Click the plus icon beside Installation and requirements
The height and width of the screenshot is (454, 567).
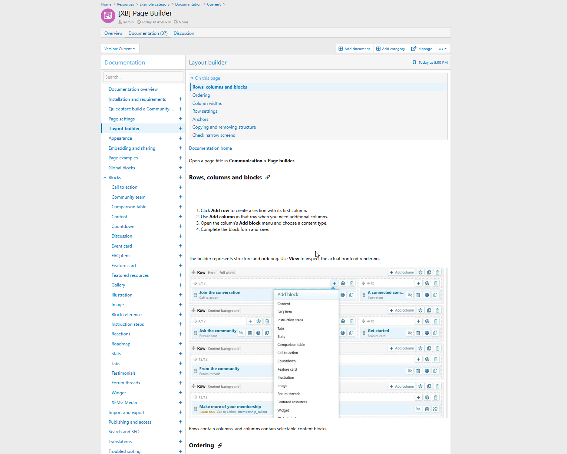(181, 99)
